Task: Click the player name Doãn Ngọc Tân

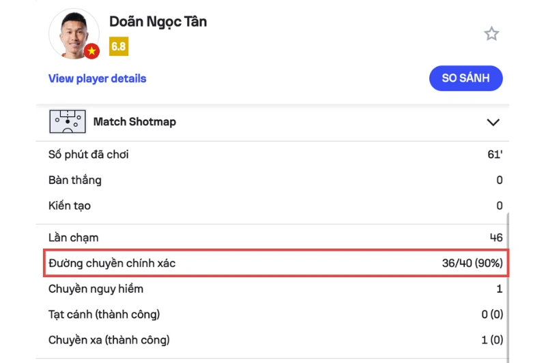Action: pyautogui.click(x=158, y=22)
